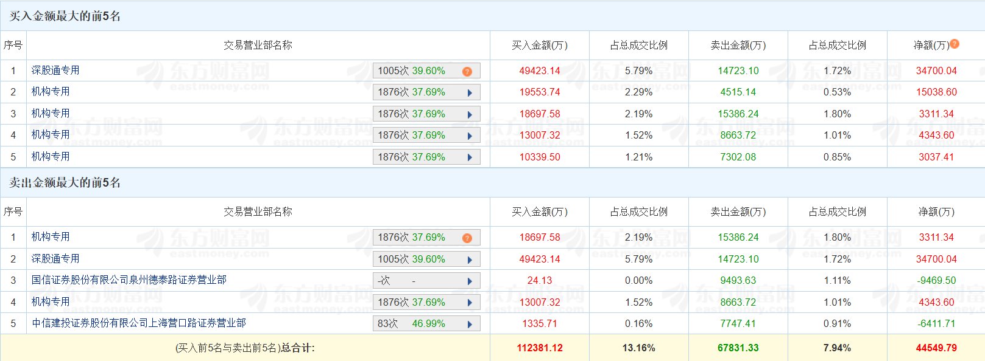Viewport: 985px width, 361px height.
Task: Click orange icon in buy table row 1 深股通专用
Action: 467,72
